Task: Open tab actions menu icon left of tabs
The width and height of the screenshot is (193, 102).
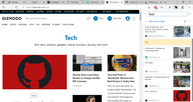Action: [3, 2]
